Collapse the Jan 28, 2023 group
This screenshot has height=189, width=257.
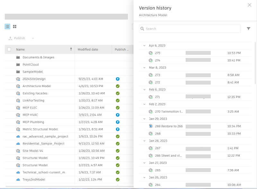(x=144, y=141)
